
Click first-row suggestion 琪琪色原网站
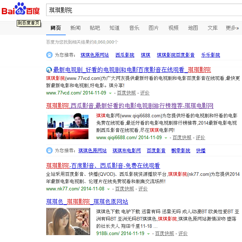coord(95,55)
